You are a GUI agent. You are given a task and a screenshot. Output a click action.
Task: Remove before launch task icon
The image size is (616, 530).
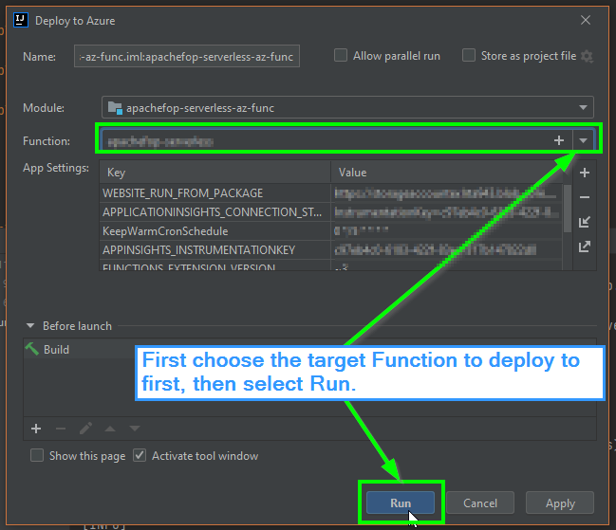click(x=61, y=429)
